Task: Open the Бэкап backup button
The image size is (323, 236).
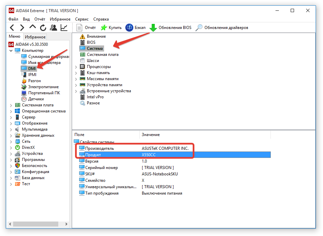Action: (135, 28)
